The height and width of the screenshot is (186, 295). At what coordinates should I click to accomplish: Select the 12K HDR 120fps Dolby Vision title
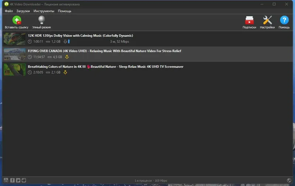click(x=80, y=35)
